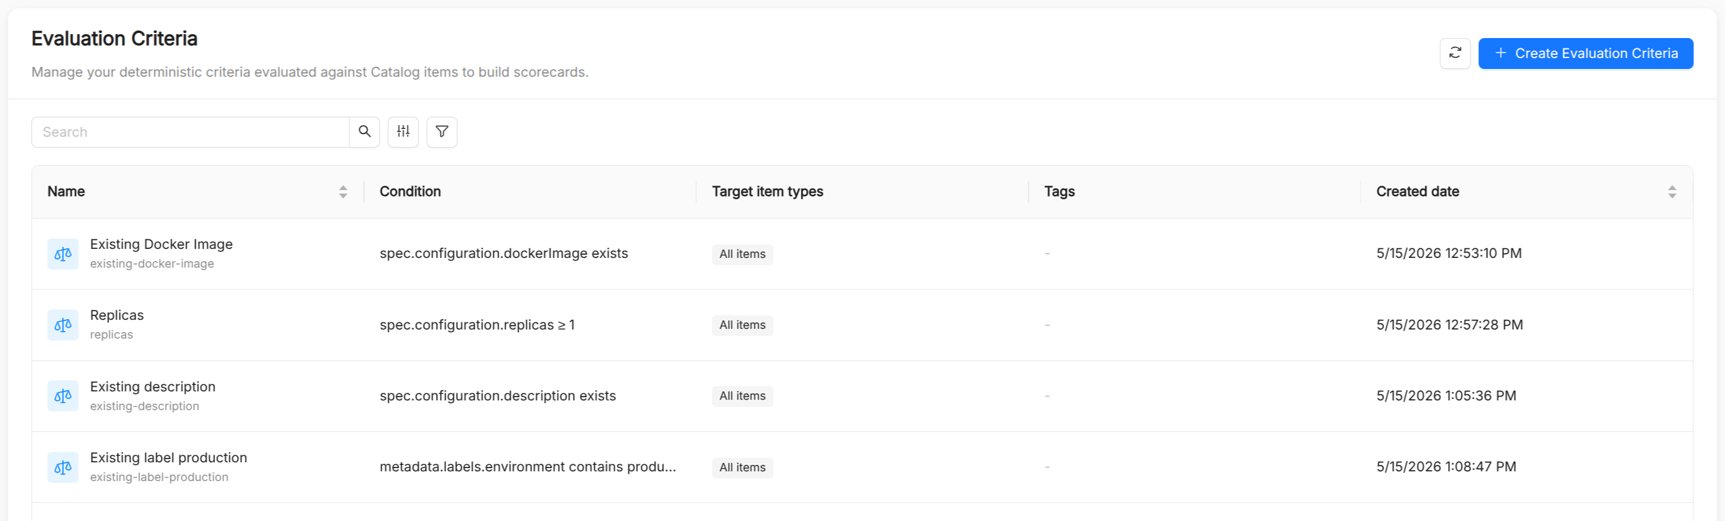The width and height of the screenshot is (1725, 521).
Task: Click the refresh icon button
Action: tap(1454, 54)
